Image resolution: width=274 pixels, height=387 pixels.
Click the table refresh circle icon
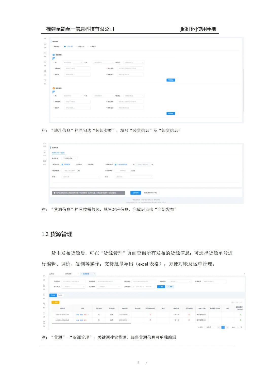[x=237, y=302]
